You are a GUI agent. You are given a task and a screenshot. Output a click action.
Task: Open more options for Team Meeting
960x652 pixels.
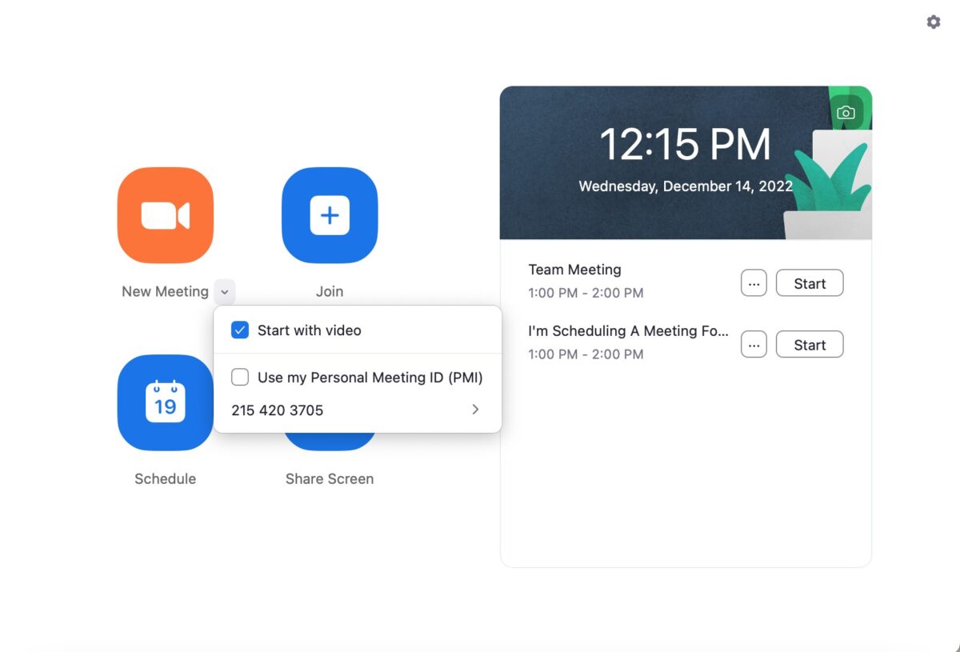click(x=754, y=283)
